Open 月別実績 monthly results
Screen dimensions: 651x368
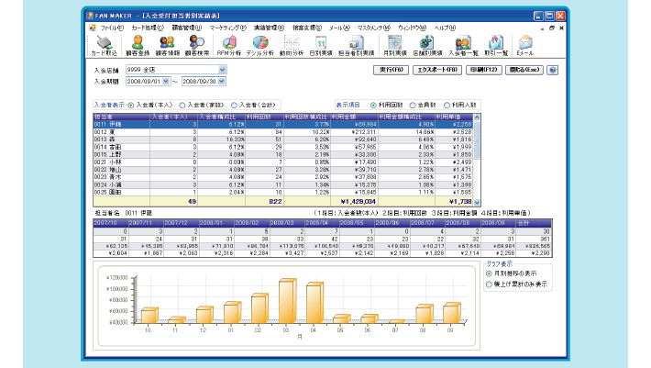tap(394, 45)
